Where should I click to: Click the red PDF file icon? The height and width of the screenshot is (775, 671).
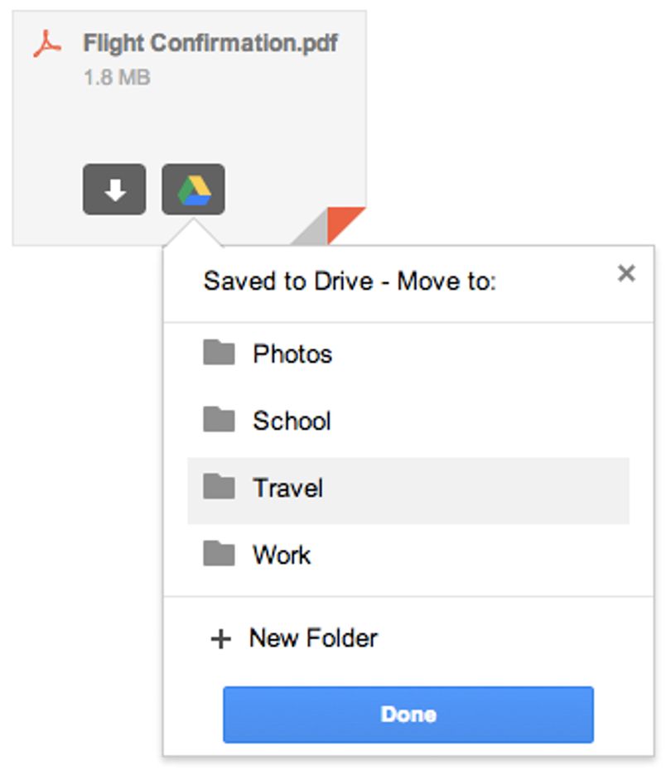47,44
